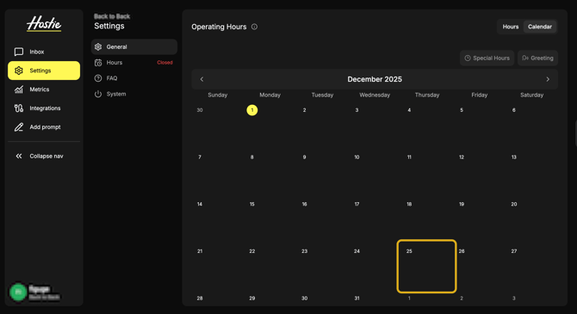Viewport: 577px width, 314px height.
Task: Click the FAQ question mark icon
Action: coord(98,78)
